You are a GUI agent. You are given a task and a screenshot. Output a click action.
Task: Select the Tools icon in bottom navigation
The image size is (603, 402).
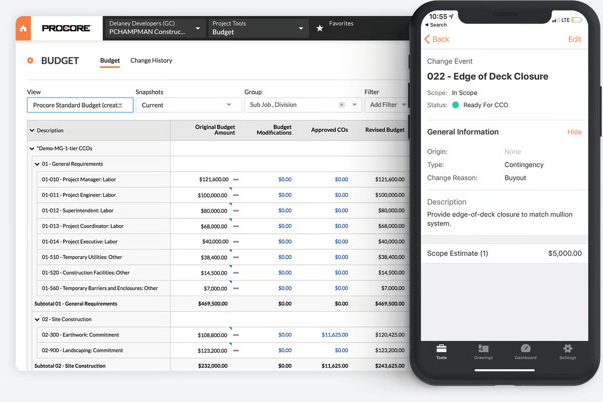pos(441,351)
